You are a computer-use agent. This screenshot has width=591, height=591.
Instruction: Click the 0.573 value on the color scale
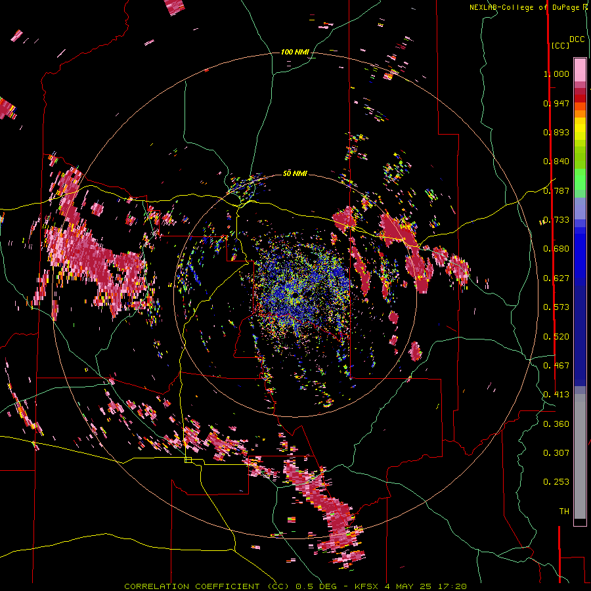556,307
